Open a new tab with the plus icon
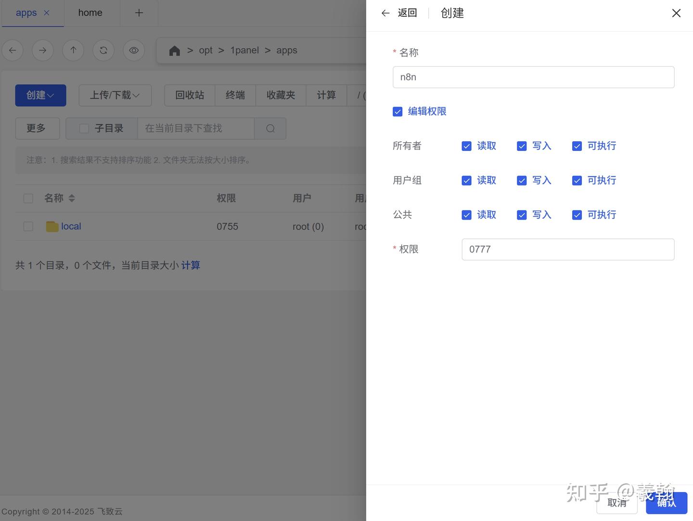This screenshot has height=521, width=693. tap(139, 12)
